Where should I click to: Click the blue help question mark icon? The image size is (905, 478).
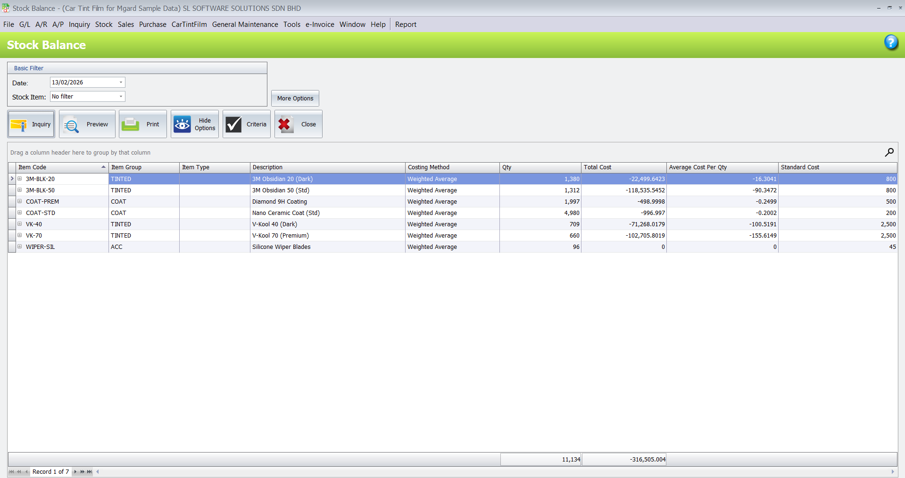point(890,42)
